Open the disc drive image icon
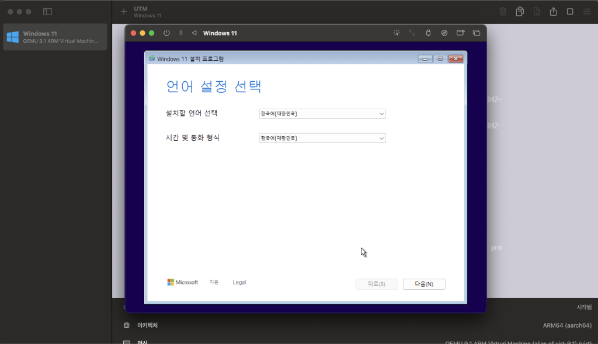The width and height of the screenshot is (598, 344). click(444, 33)
